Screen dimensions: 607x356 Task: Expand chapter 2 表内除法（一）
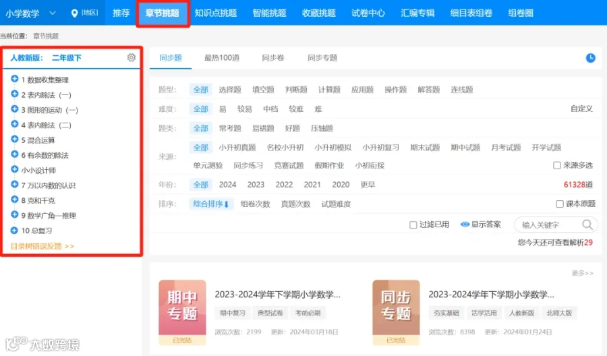click(15, 94)
